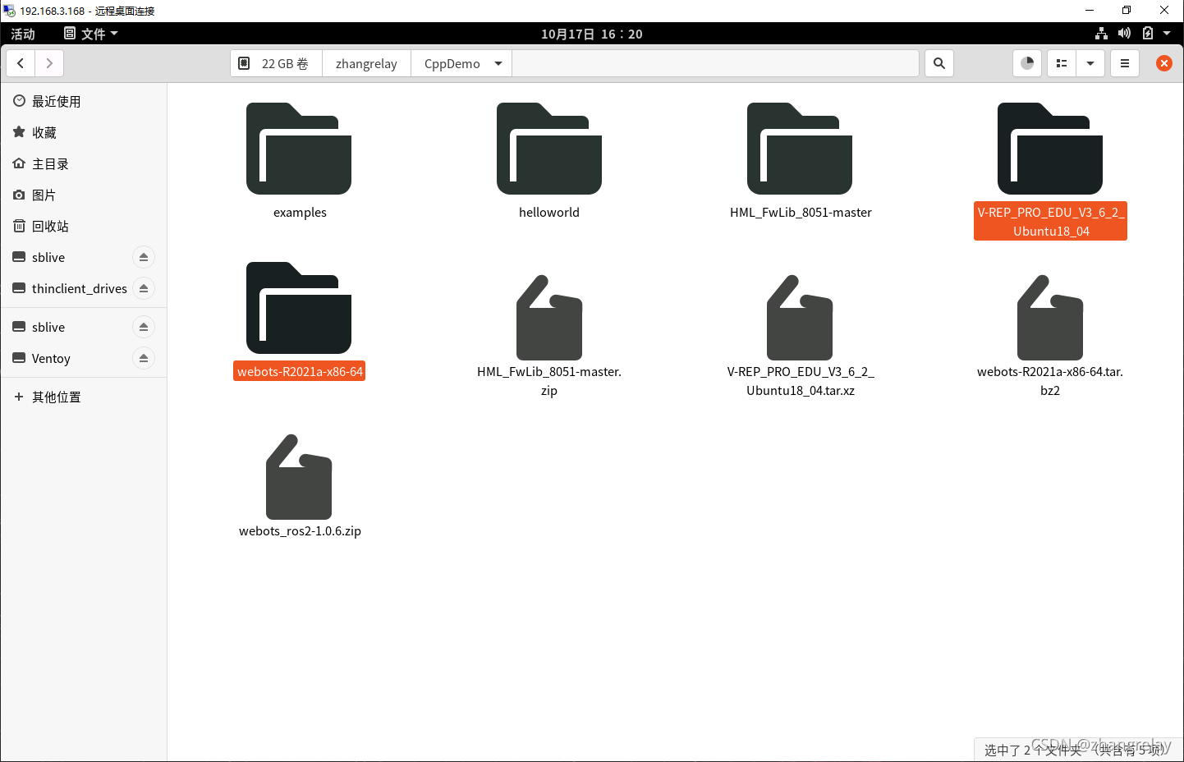Open Pictures (图片) in sidebar
This screenshot has height=762, width=1184.
(x=84, y=195)
